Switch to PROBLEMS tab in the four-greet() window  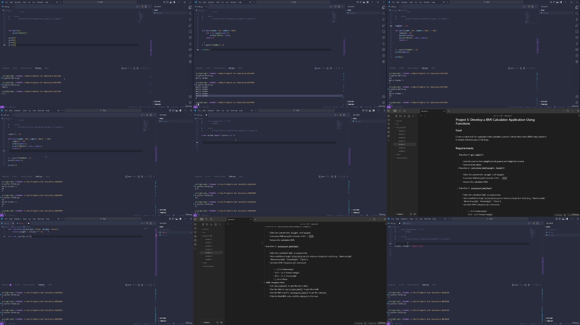pos(6,68)
